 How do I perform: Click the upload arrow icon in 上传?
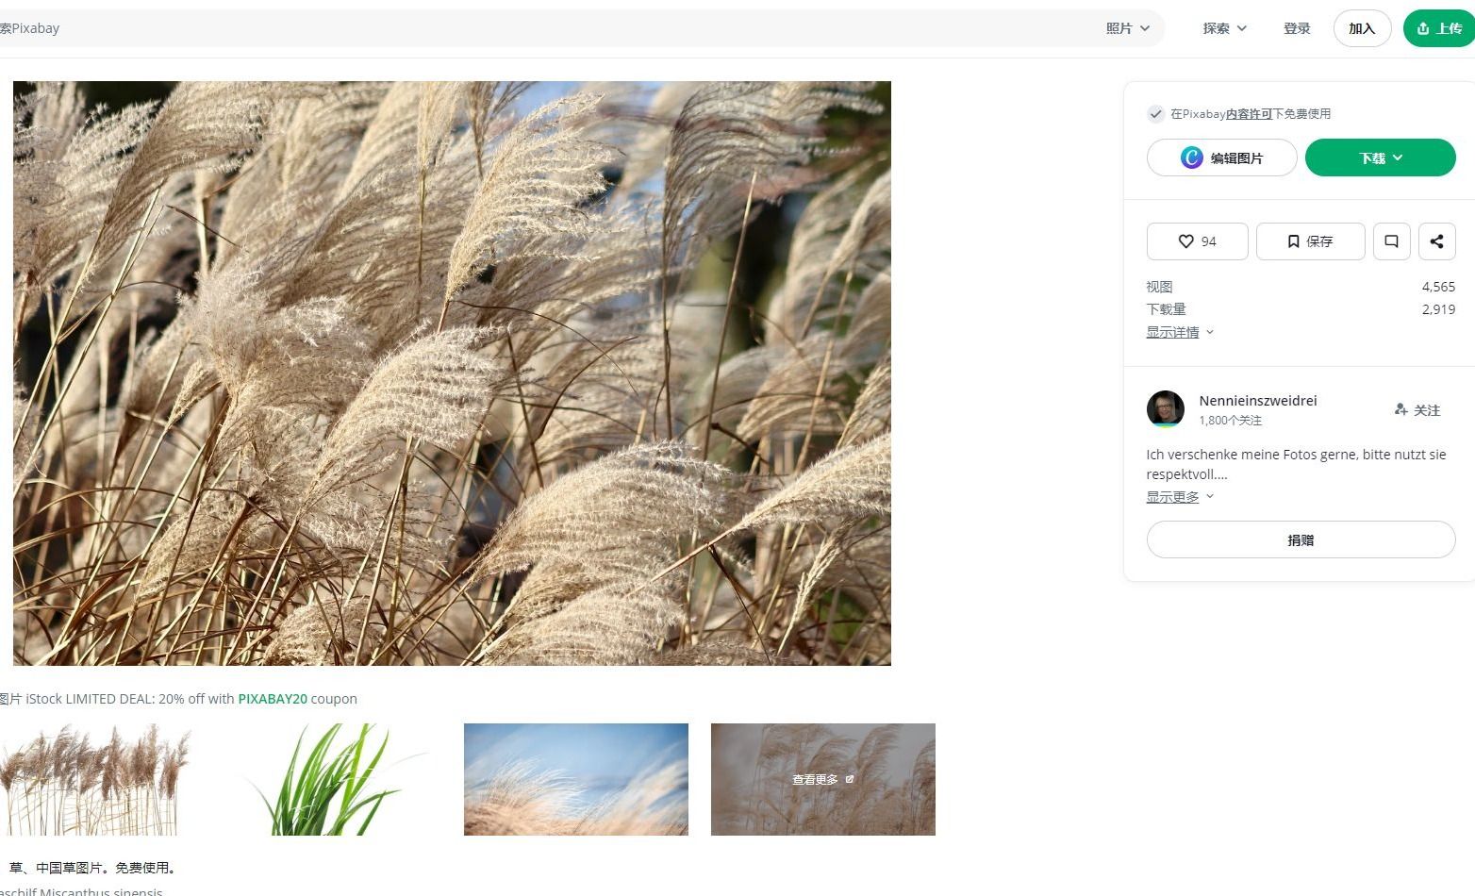1423,28
